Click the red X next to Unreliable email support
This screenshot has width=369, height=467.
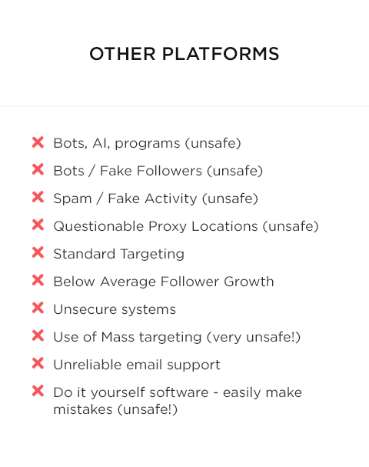[x=38, y=363]
